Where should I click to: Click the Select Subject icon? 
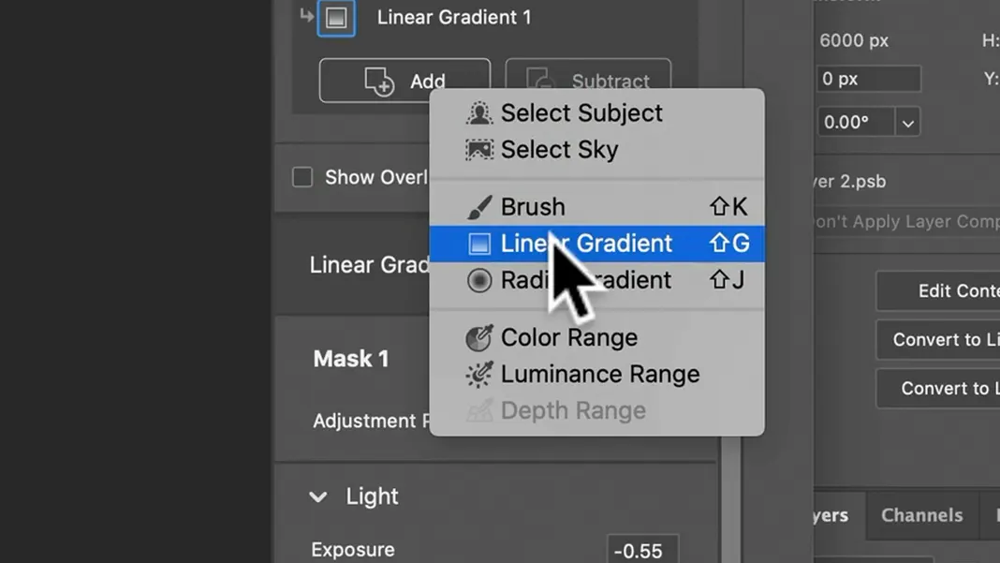pyautogui.click(x=479, y=113)
